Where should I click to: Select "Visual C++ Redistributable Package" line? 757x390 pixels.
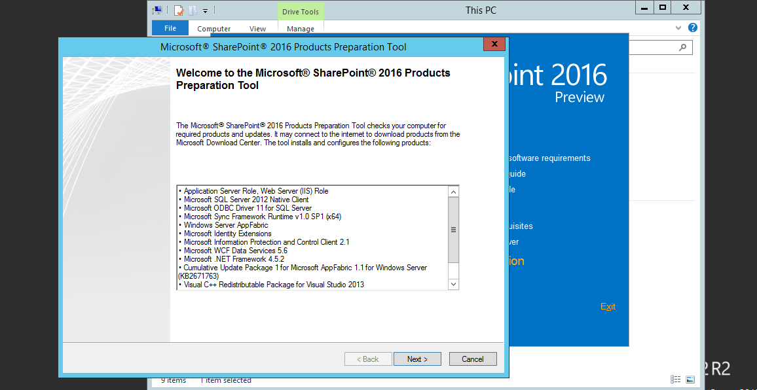(x=271, y=285)
